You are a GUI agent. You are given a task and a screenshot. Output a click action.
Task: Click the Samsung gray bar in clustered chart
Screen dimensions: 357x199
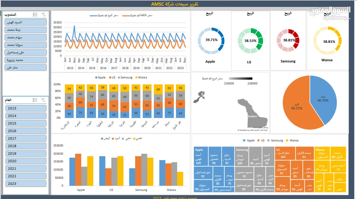[x=144, y=170]
